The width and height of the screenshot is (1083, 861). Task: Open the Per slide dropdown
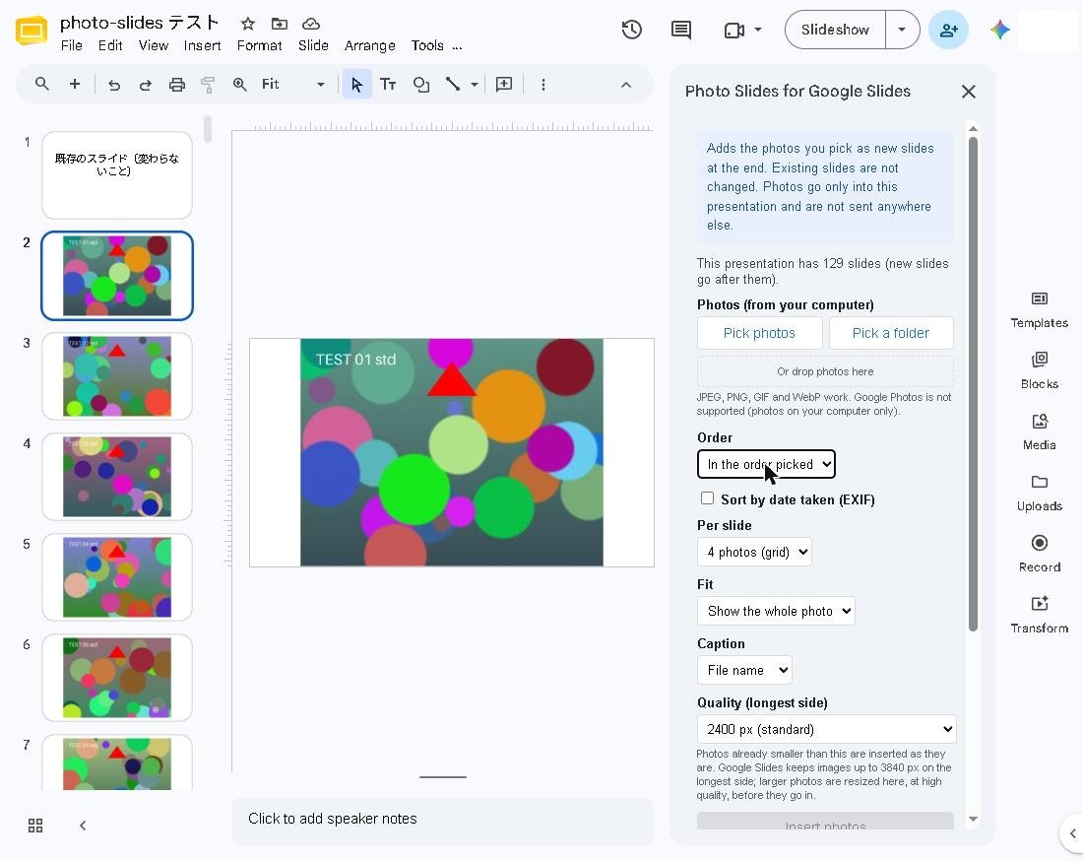pyautogui.click(x=754, y=552)
